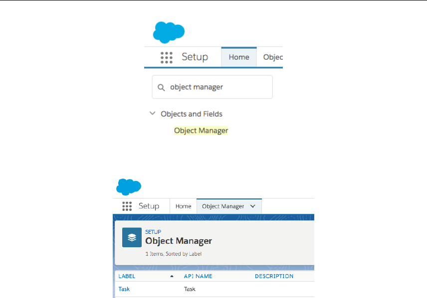Collapse the Objects and Fields section chevron

(153, 113)
